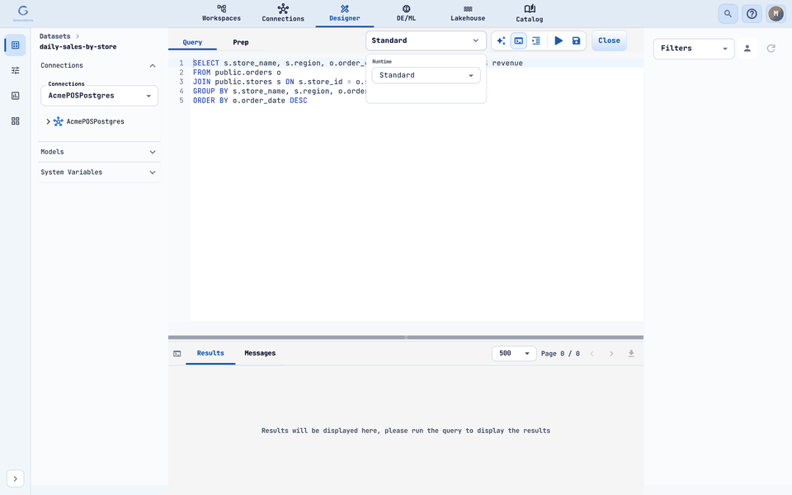Open the dashboard tiles icon in sidebar
Image resolution: width=792 pixels, height=495 pixels.
[x=15, y=121]
